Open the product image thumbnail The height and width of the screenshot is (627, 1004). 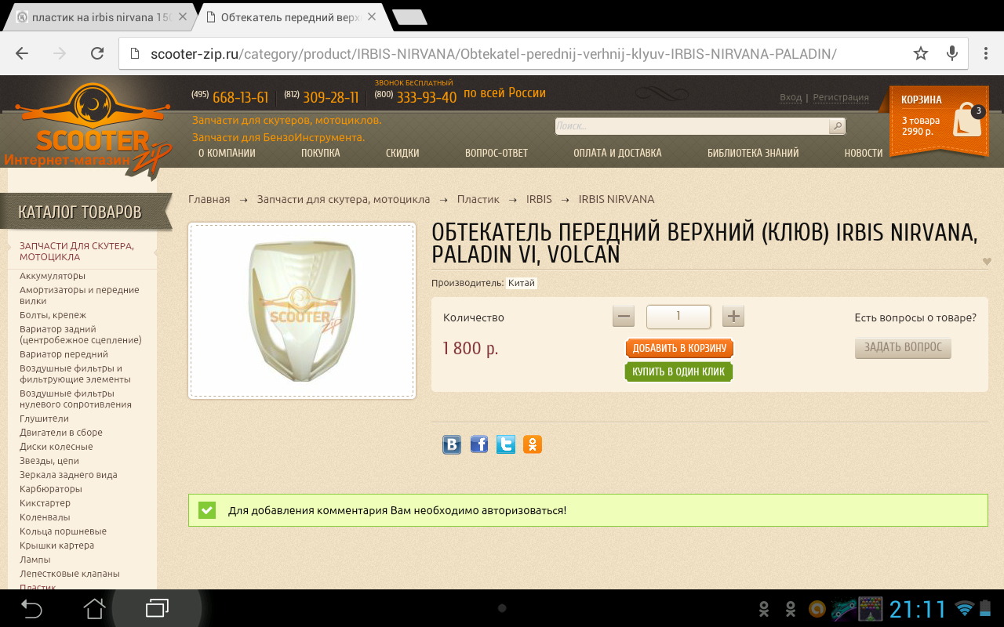302,311
